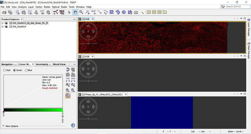Click the minimum slider handle at 0.0
The height and width of the screenshot is (134, 251).
[x=4, y=111]
